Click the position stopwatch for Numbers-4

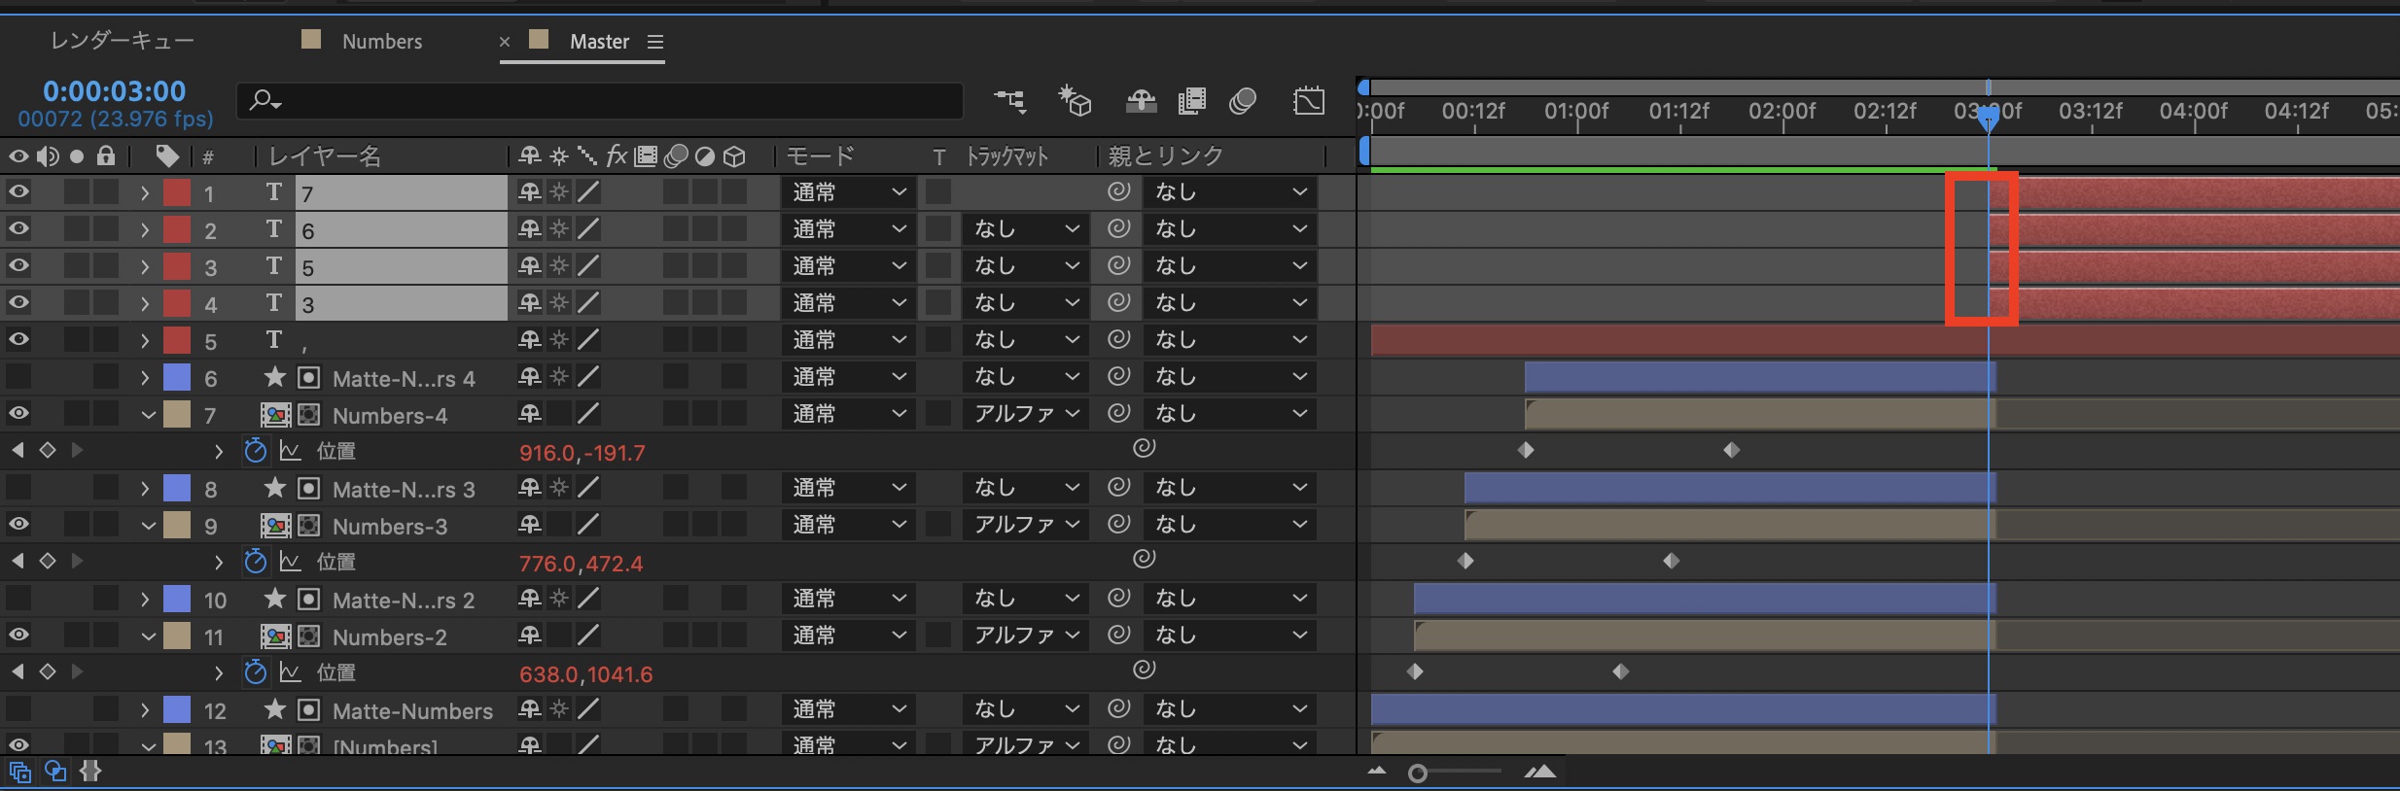pyautogui.click(x=255, y=451)
